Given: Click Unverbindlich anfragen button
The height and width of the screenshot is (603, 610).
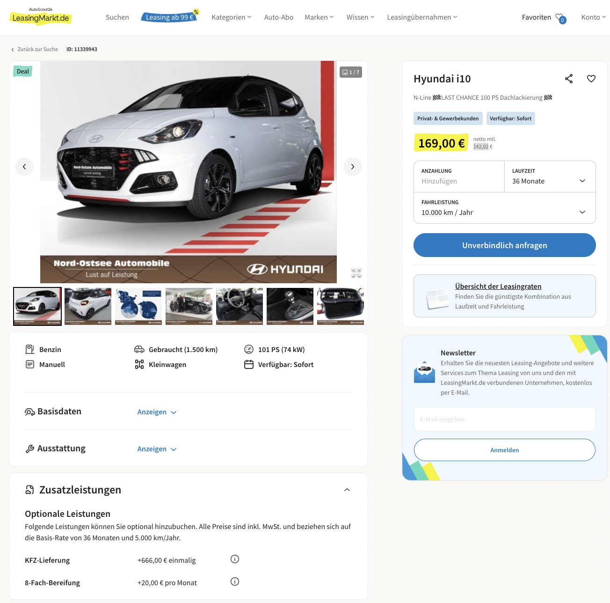Looking at the screenshot, I should 505,245.
